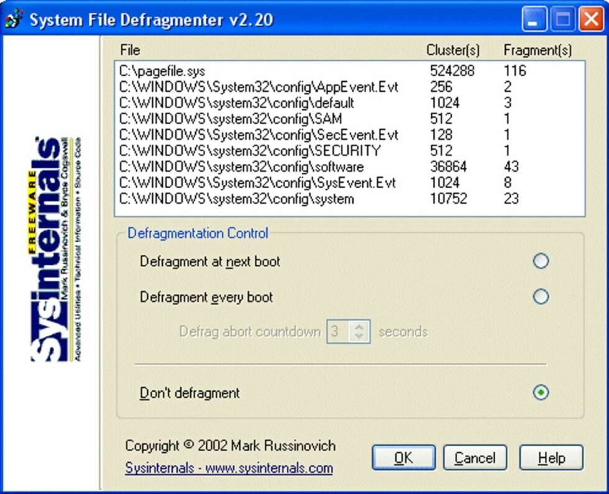609x494 pixels.
Task: Select the config\AppEvent.Evt file row
Action: (349, 86)
